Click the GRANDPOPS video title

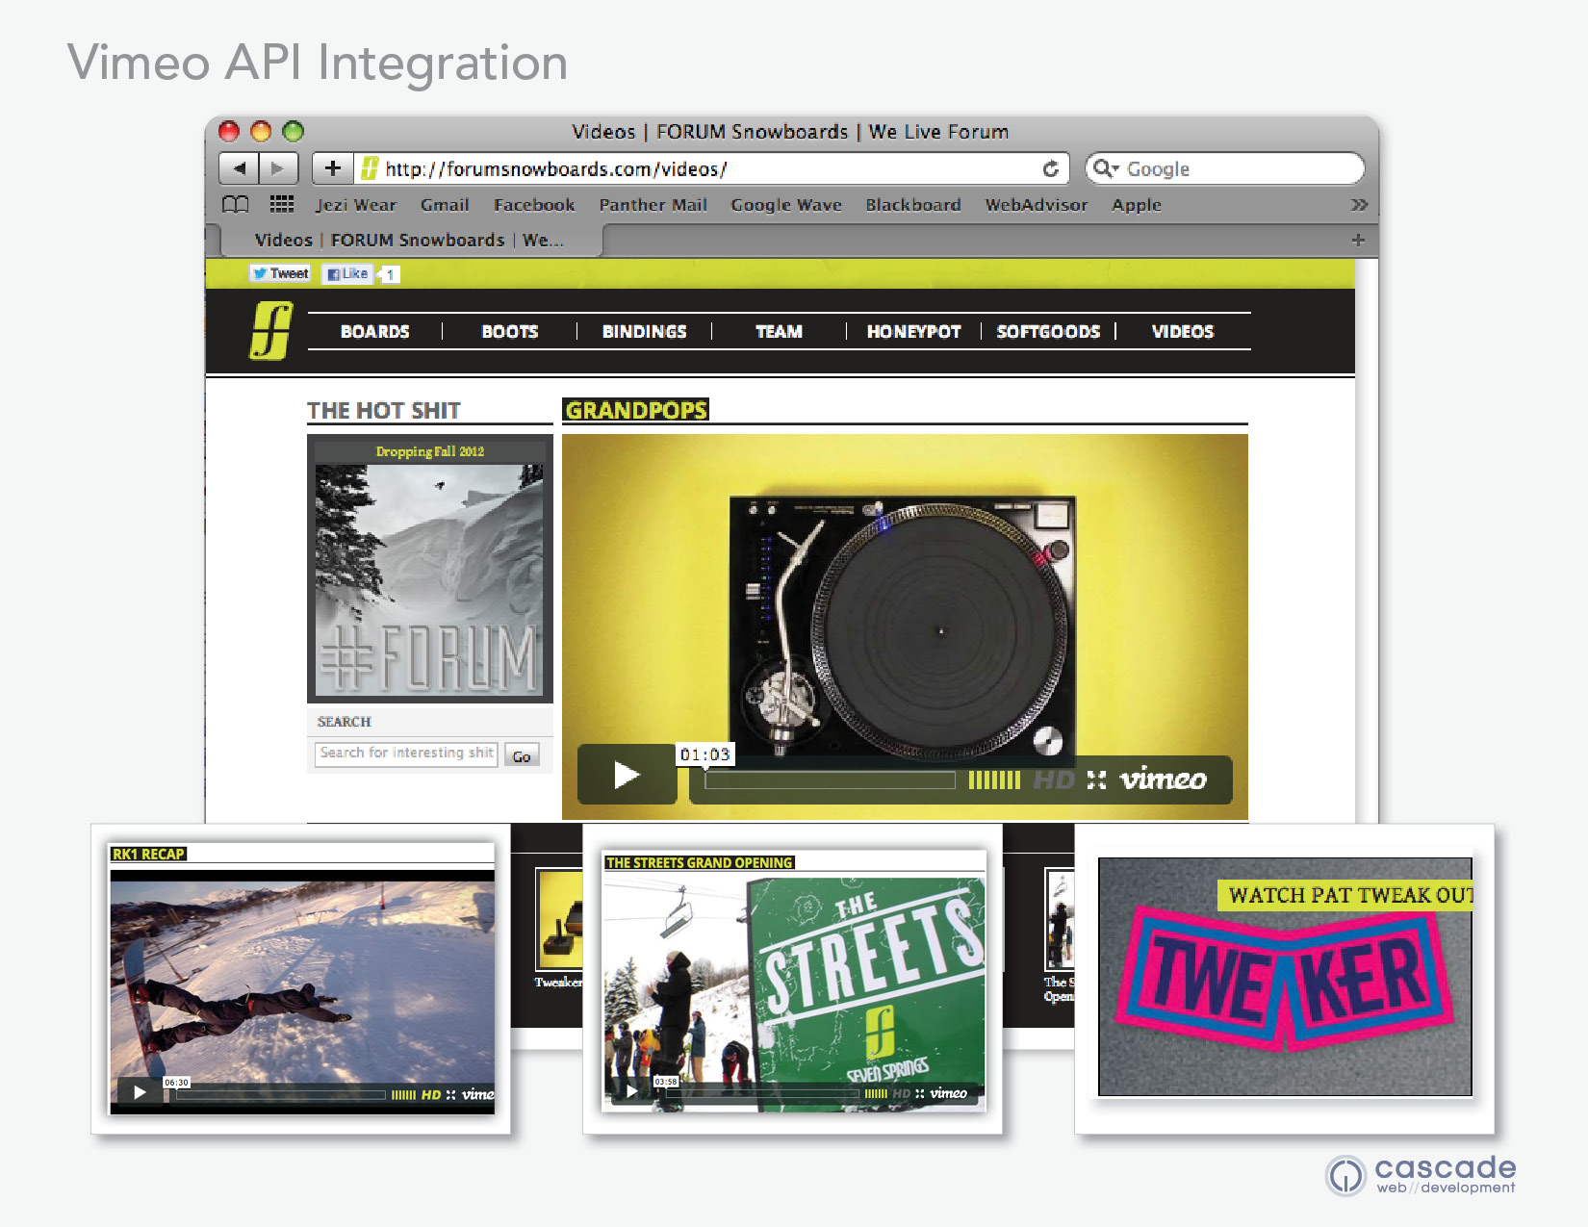point(635,410)
